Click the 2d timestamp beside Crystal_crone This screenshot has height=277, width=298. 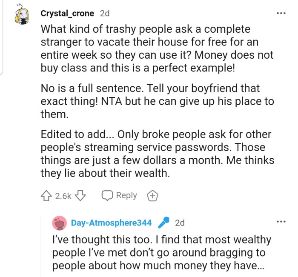[104, 13]
